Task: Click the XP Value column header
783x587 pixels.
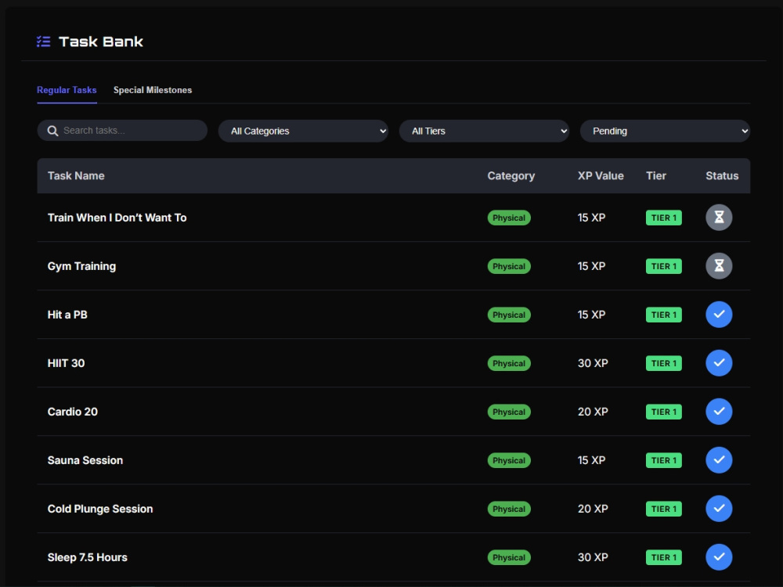Action: [601, 175]
